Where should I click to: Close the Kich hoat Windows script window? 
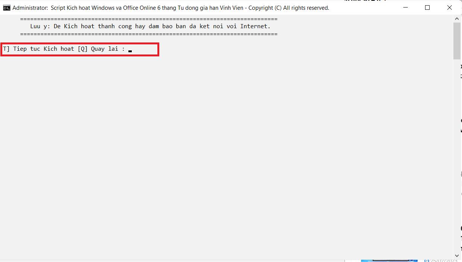pyautogui.click(x=450, y=8)
